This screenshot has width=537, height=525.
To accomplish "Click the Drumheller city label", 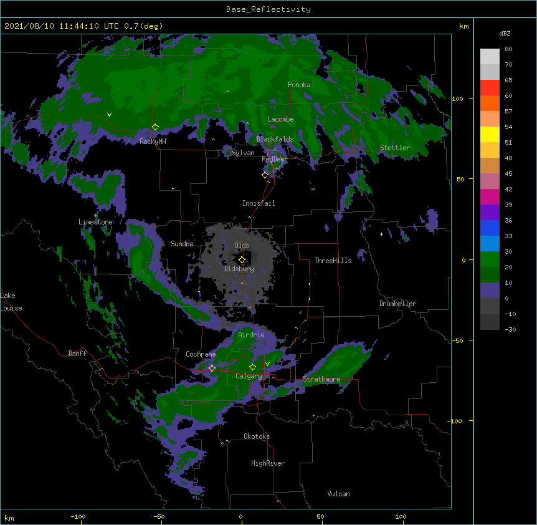I will point(397,304).
